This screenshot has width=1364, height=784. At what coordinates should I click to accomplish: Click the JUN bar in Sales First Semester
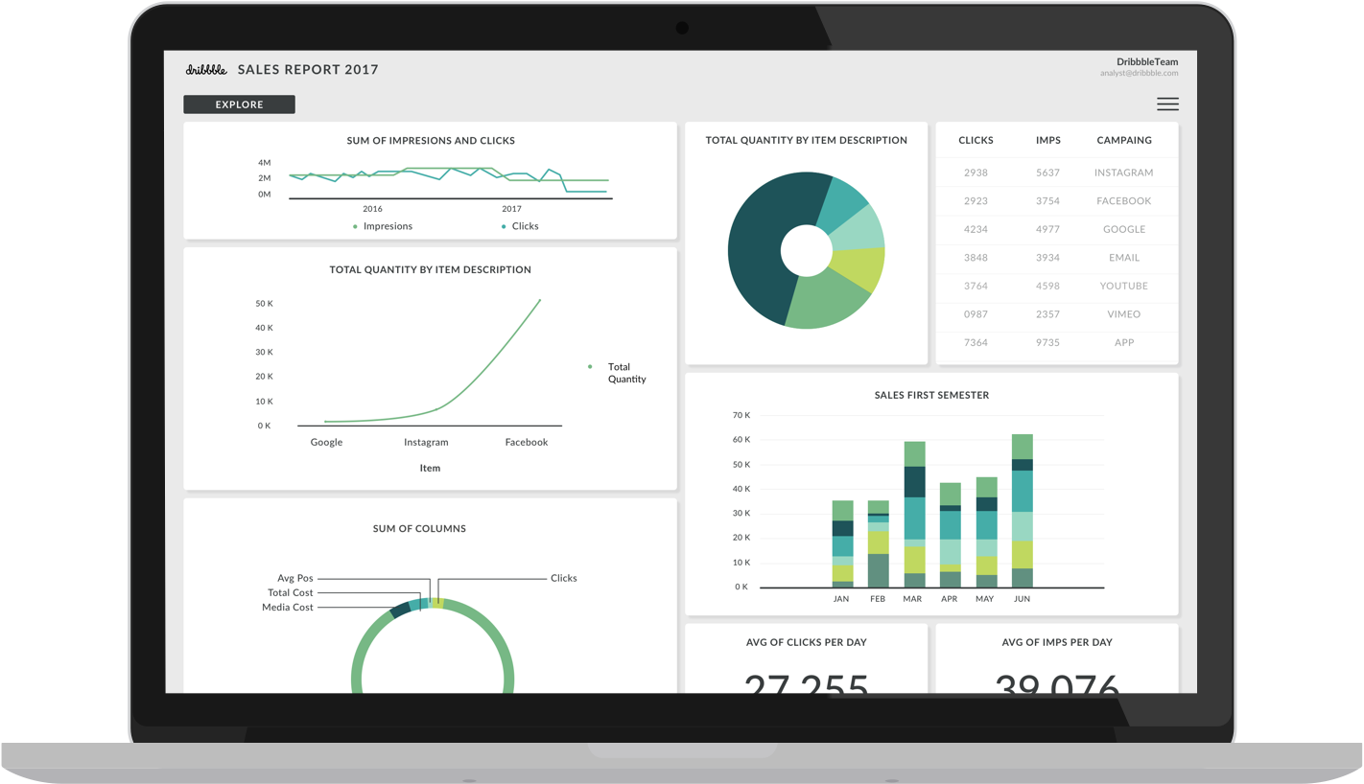tap(1022, 508)
